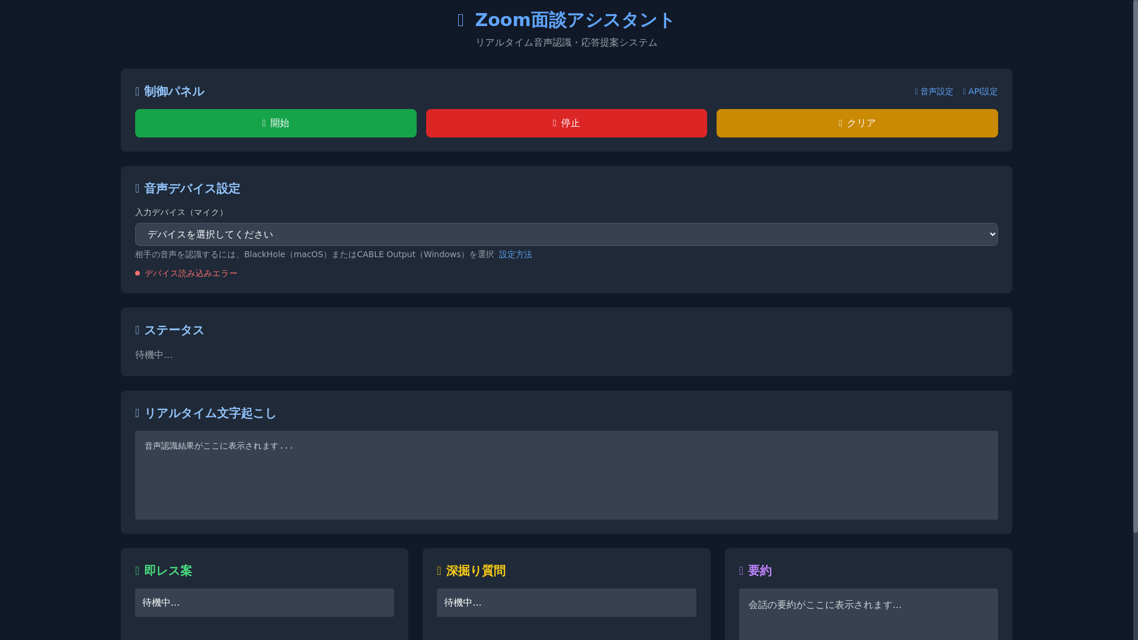
Task: Click the Zoom面談アシスタント title text
Action: coord(575,21)
